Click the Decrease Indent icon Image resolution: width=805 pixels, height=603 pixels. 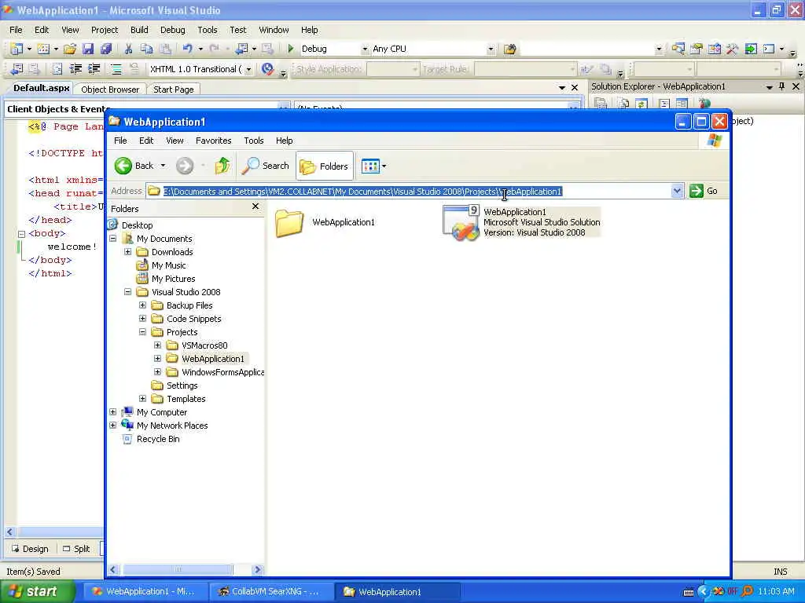tap(76, 69)
